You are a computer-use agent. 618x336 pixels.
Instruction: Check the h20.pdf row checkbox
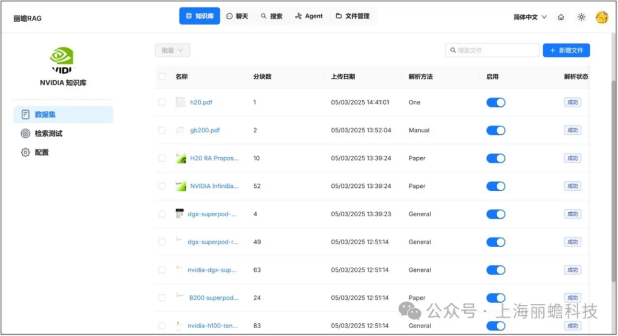coord(162,102)
